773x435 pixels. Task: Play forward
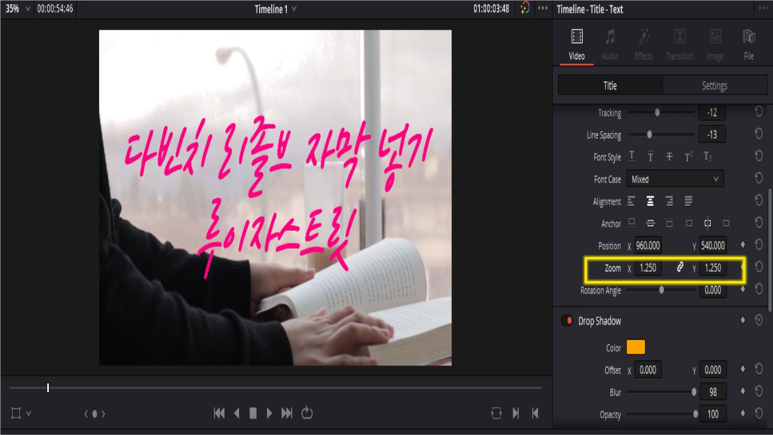(x=269, y=413)
